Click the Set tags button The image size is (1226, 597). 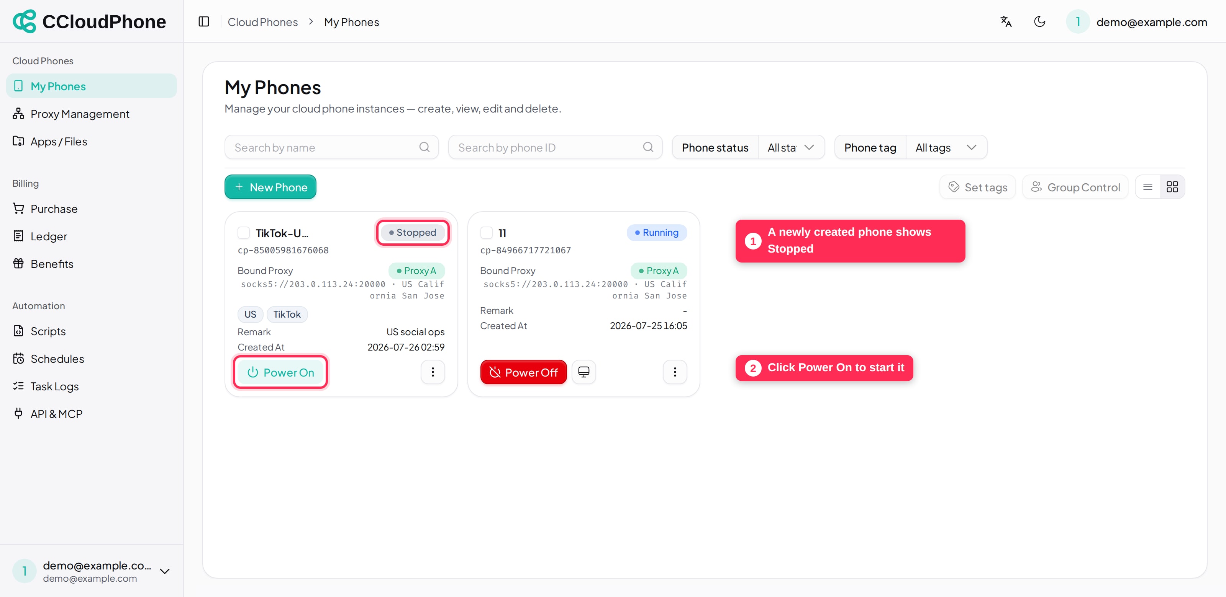(x=978, y=187)
